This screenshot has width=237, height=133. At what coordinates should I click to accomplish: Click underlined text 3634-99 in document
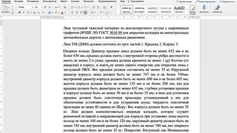116,33
